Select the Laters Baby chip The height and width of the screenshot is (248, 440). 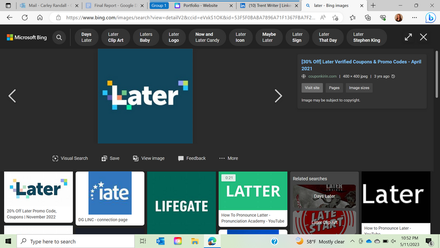coord(146,37)
